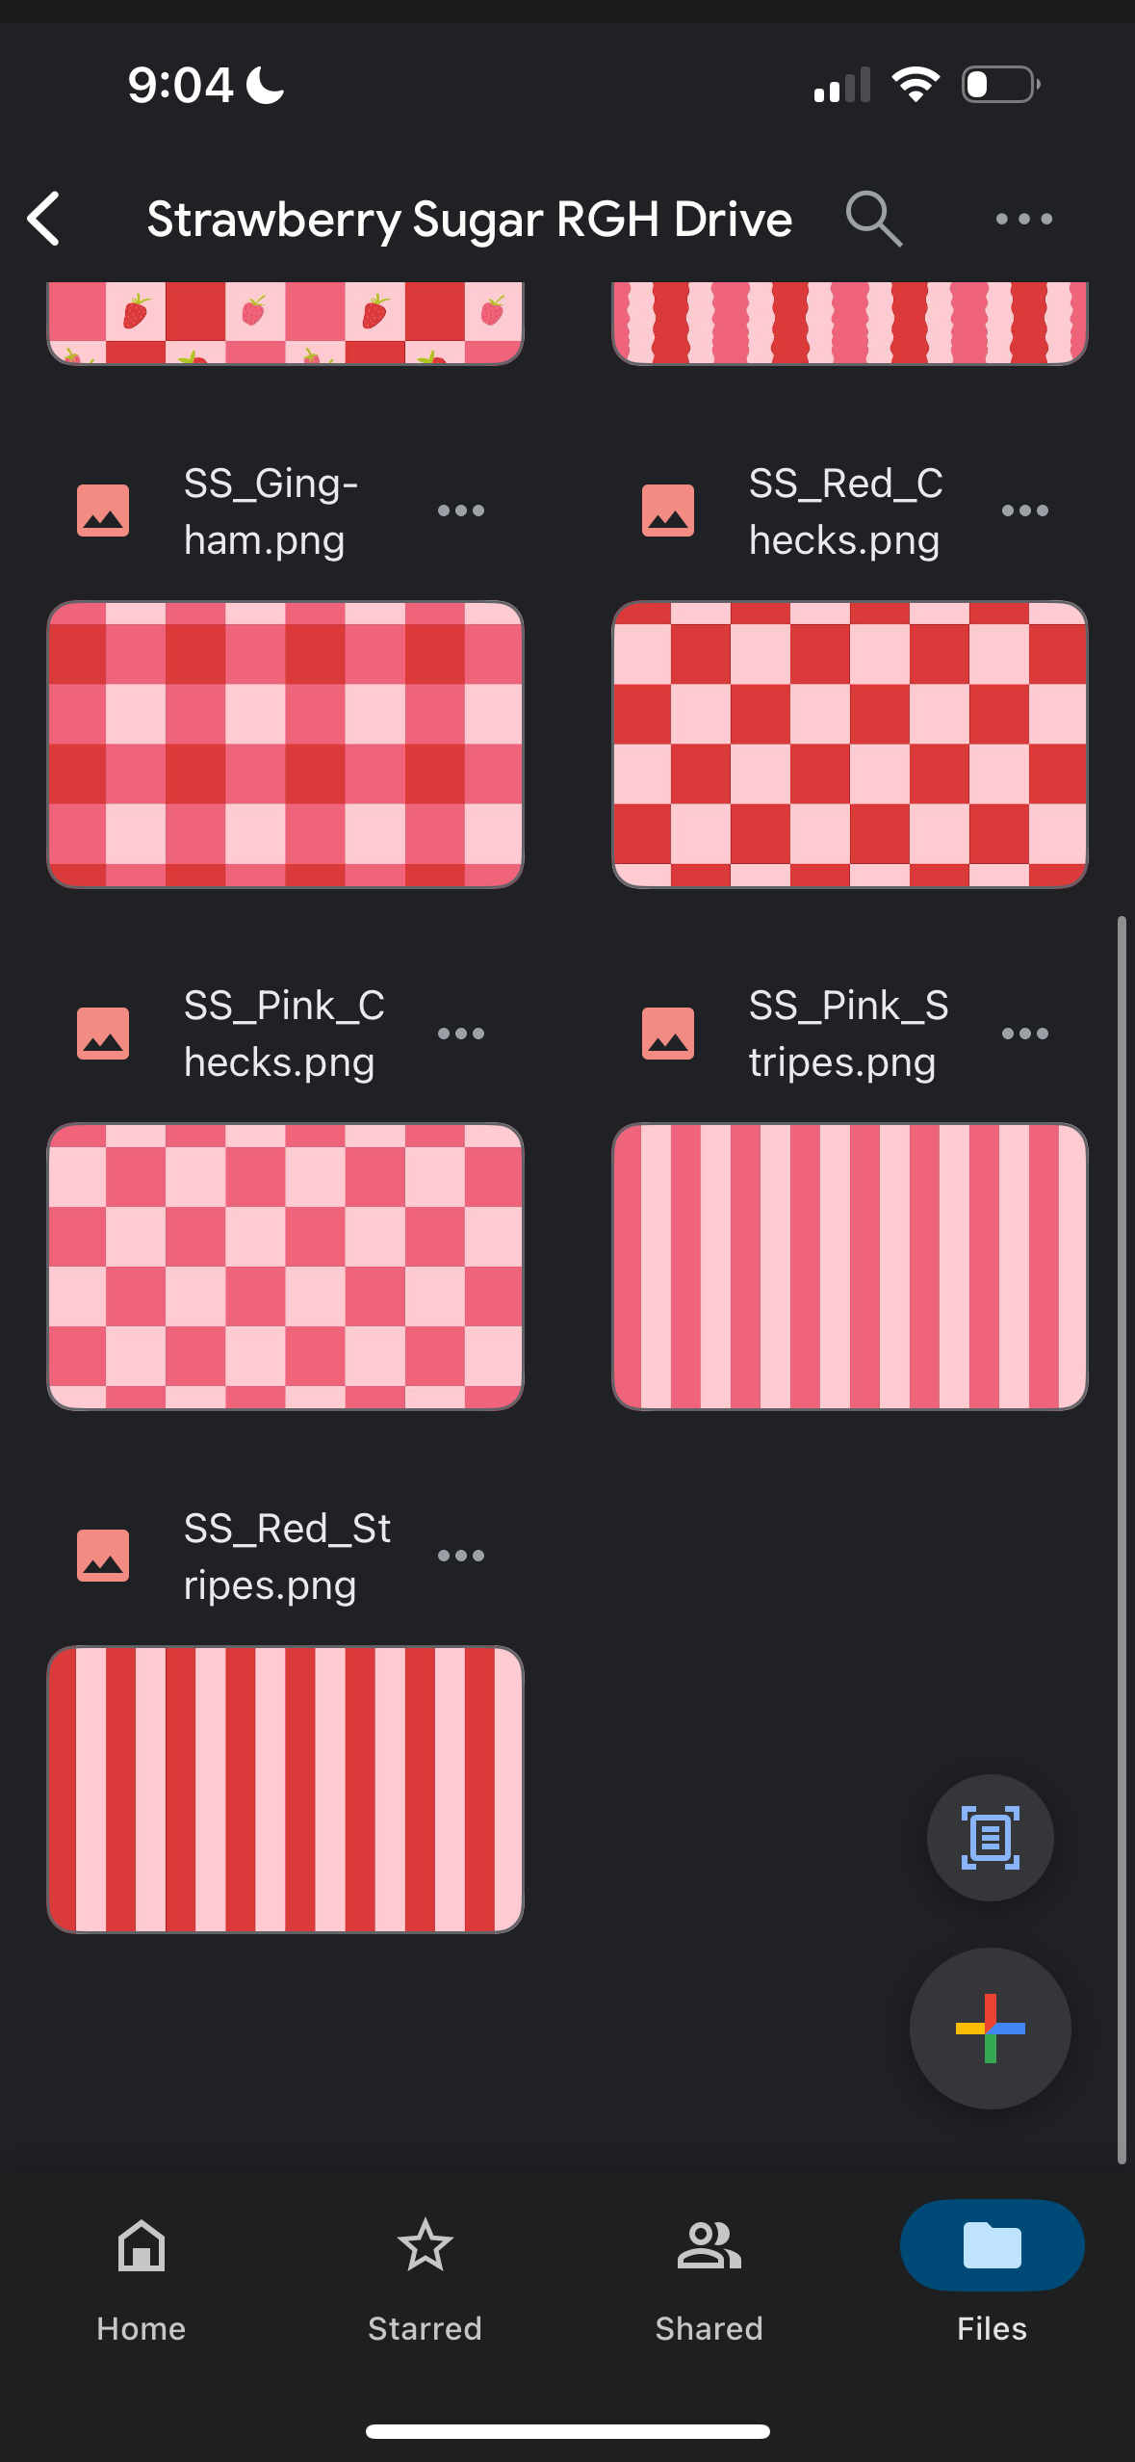Image resolution: width=1135 pixels, height=2462 pixels.
Task: Click the image file icon beside SS_Pink_Checks.png
Action: point(103,1034)
